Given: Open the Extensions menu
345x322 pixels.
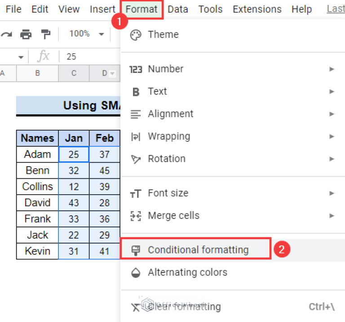Looking at the screenshot, I should (x=257, y=9).
